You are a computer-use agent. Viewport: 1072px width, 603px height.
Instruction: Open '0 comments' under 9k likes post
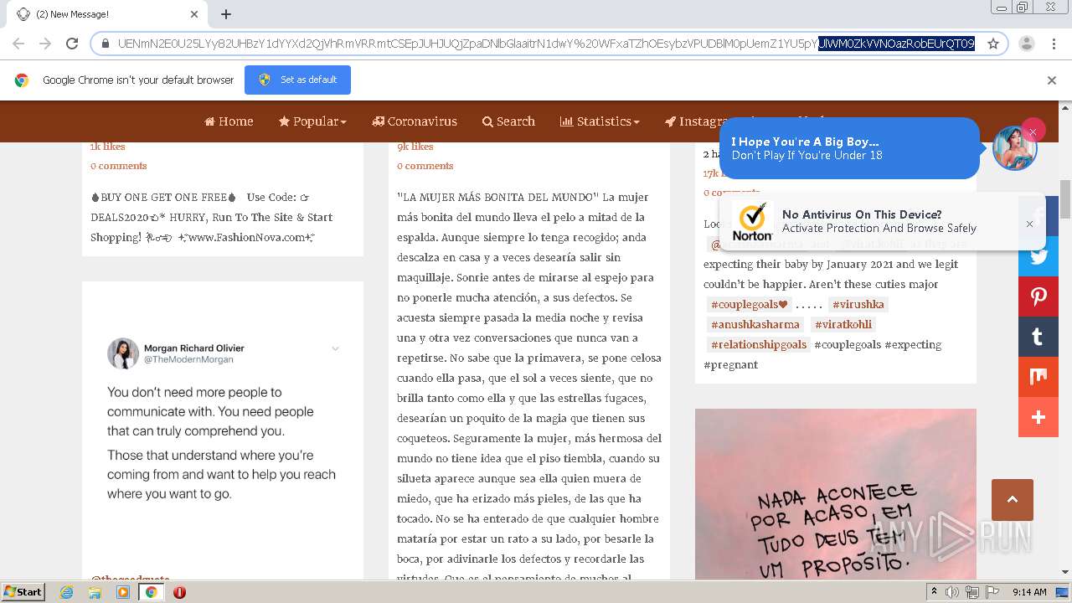click(x=425, y=166)
